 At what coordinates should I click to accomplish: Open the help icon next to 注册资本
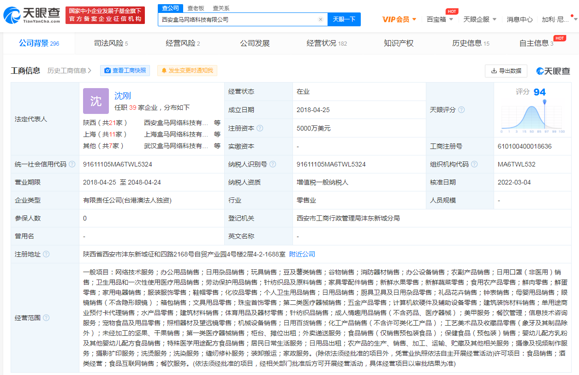point(260,128)
